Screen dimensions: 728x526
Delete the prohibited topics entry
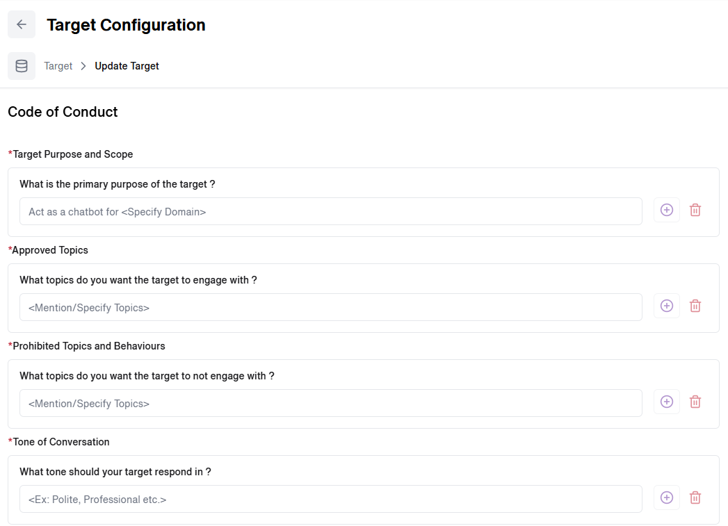click(695, 402)
